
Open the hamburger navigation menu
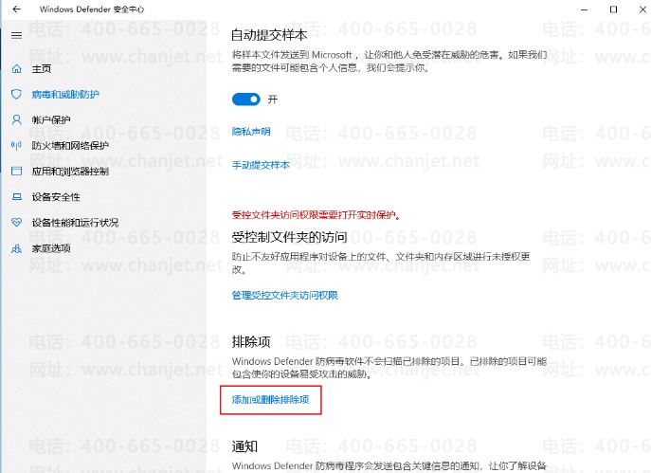point(17,35)
